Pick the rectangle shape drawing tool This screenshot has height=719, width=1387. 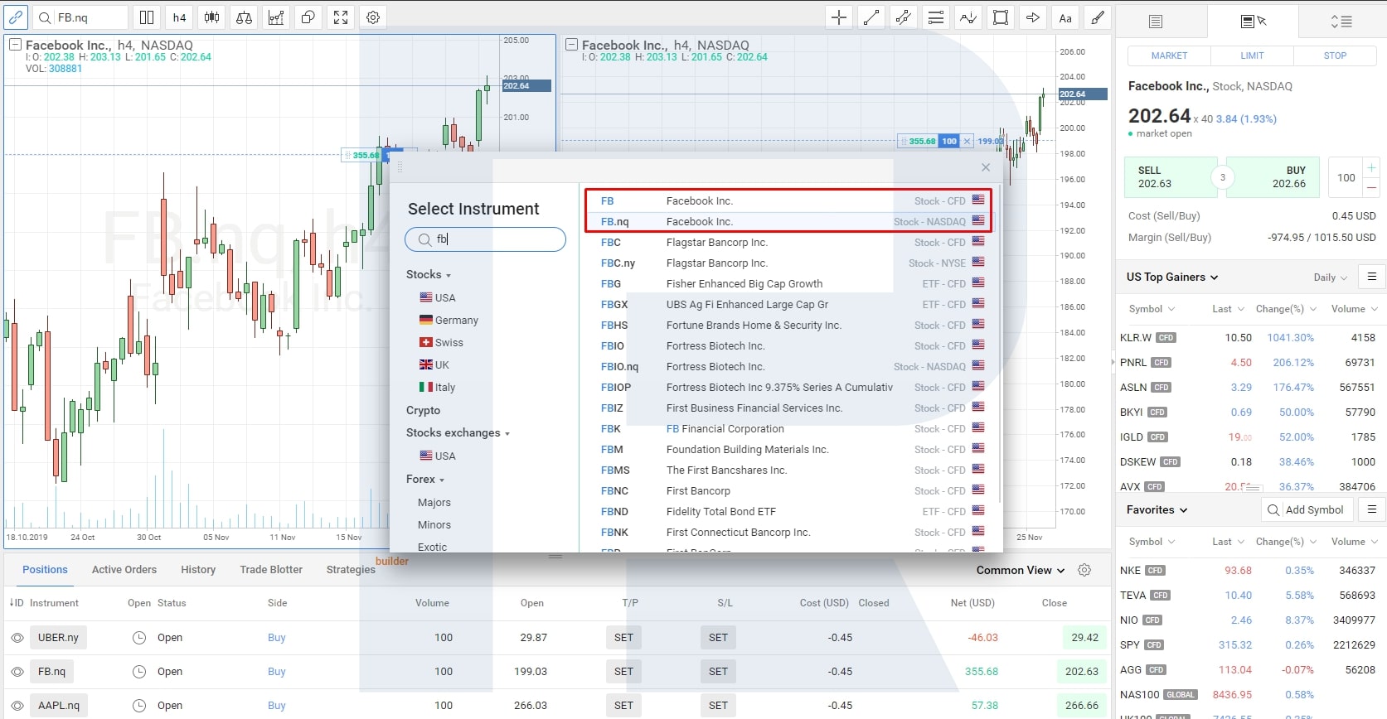pos(1001,17)
